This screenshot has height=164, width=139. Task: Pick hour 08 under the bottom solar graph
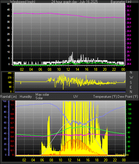click(x=51, y=160)
